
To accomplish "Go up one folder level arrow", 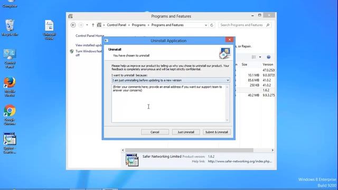I will coord(93,25).
